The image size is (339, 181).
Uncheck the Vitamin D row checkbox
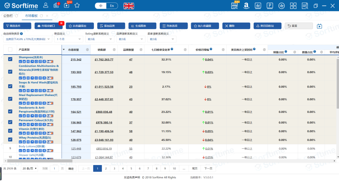coord(10,131)
